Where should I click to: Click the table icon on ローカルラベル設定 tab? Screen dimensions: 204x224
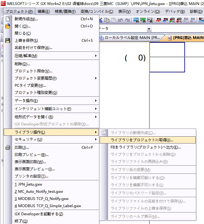pyautogui.click(x=102, y=38)
